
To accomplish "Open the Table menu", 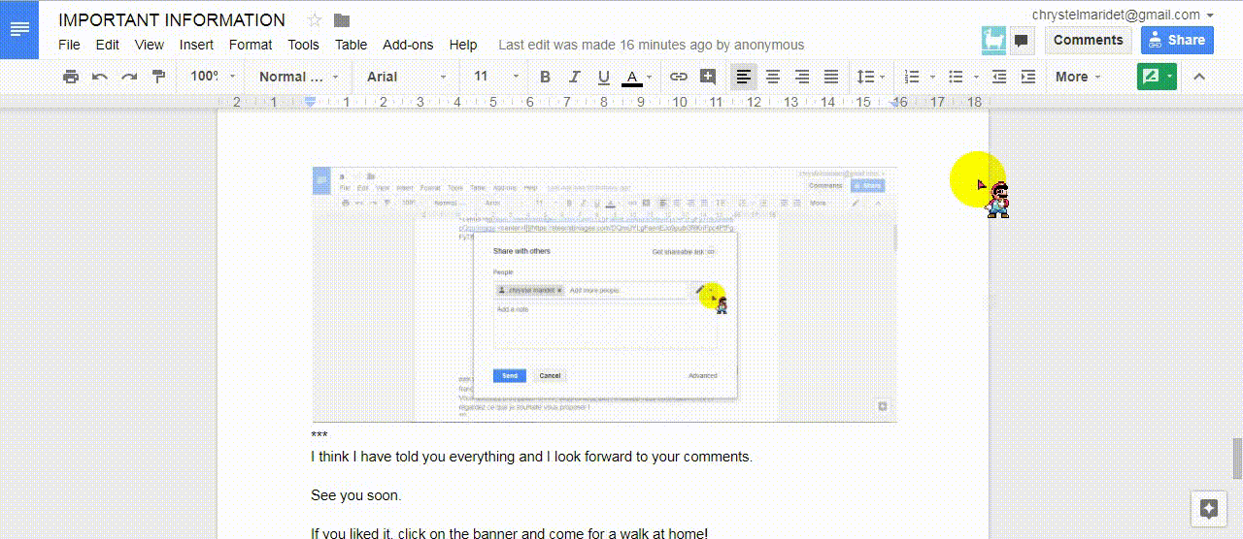I will click(351, 45).
